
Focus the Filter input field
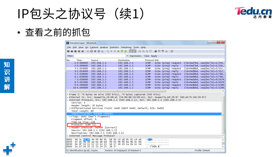click(x=100, y=56)
